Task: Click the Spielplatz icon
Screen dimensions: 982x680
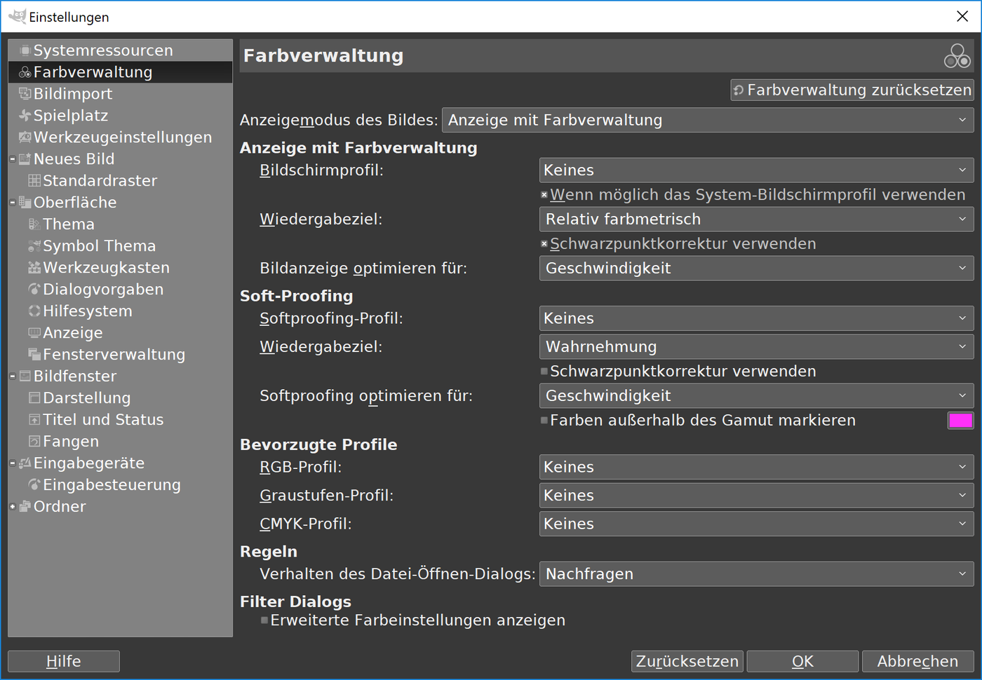Action: pos(25,116)
